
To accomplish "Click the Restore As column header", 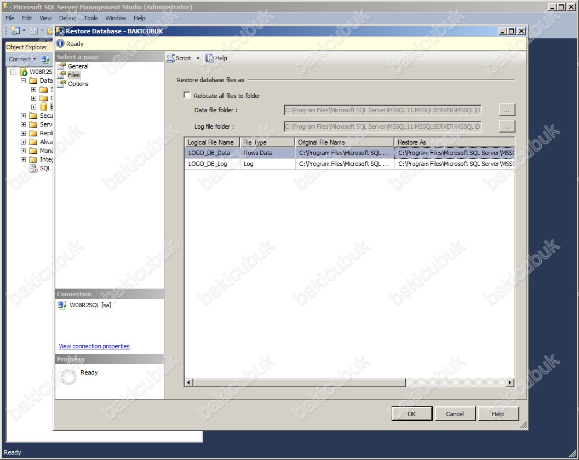I will pyautogui.click(x=455, y=142).
